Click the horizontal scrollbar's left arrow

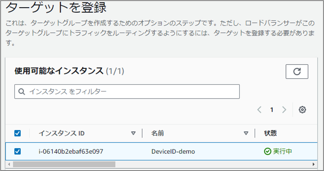9,164
